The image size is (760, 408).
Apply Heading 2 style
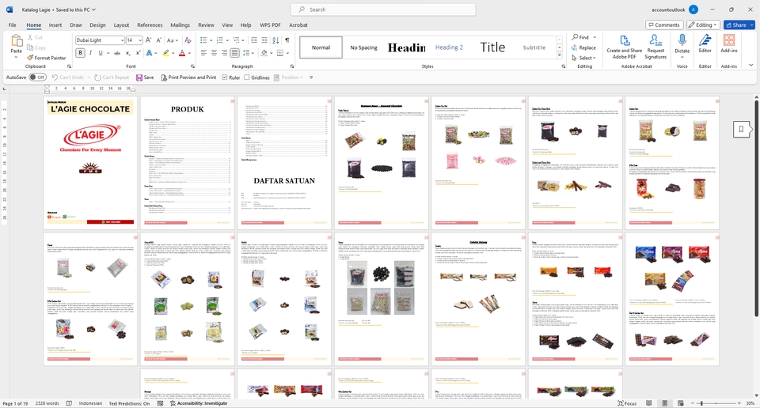click(x=450, y=47)
